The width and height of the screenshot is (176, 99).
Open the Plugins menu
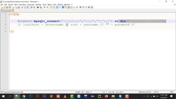[x=60, y=5]
